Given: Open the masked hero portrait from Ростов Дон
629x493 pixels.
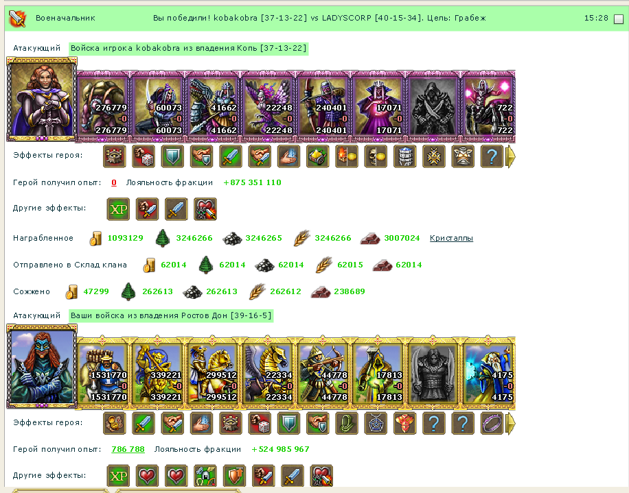Looking at the screenshot, I should 42,366.
